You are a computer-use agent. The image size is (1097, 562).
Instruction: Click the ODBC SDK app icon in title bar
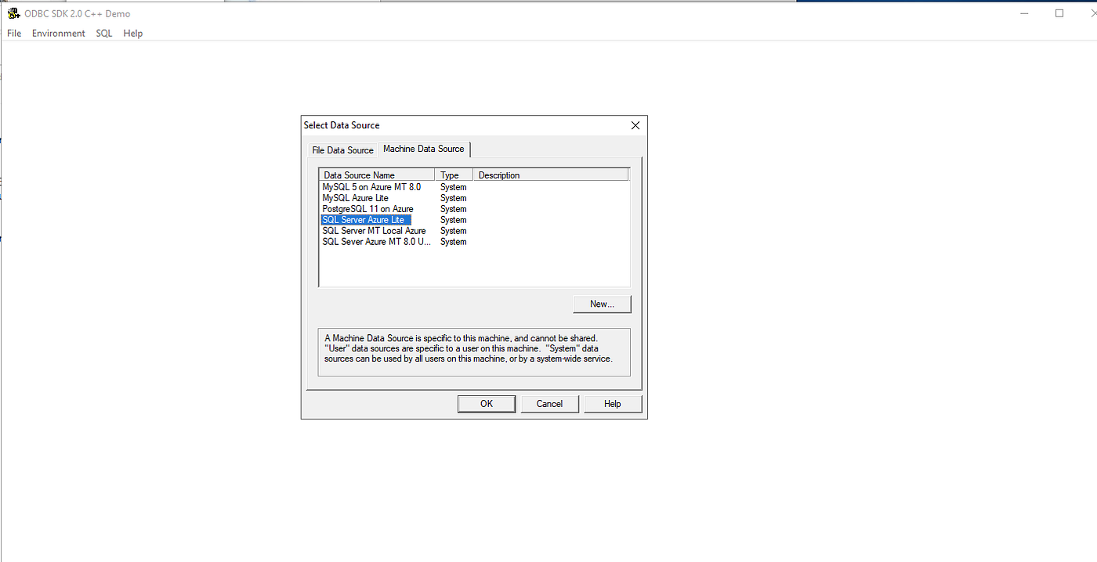[x=13, y=13]
